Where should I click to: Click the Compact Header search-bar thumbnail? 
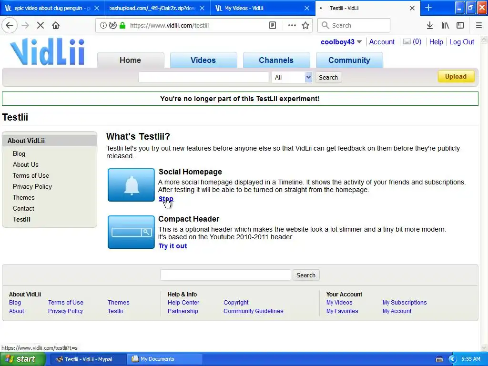(x=131, y=232)
